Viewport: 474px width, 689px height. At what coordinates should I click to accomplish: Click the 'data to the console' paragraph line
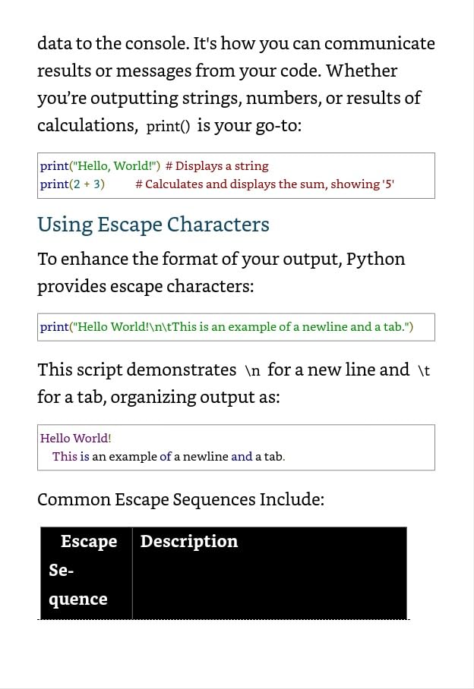pos(236,43)
